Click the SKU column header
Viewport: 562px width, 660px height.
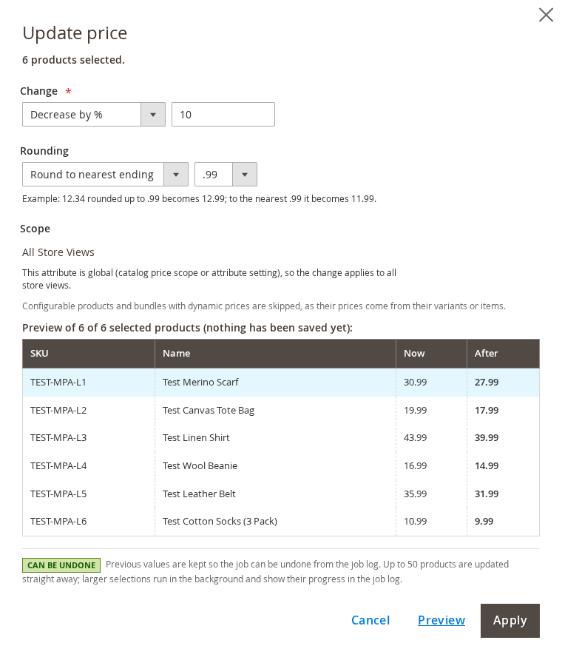point(89,354)
